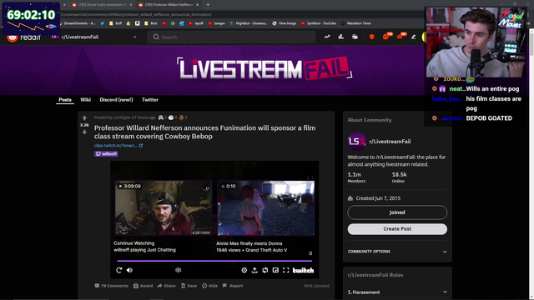534x300 pixels.
Task: Enter fullscreen on the Twitch clip
Action: pyautogui.click(x=286, y=270)
